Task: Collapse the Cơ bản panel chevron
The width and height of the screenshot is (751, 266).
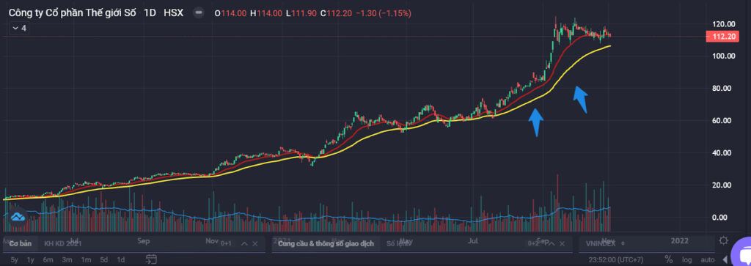Action: click(x=244, y=243)
